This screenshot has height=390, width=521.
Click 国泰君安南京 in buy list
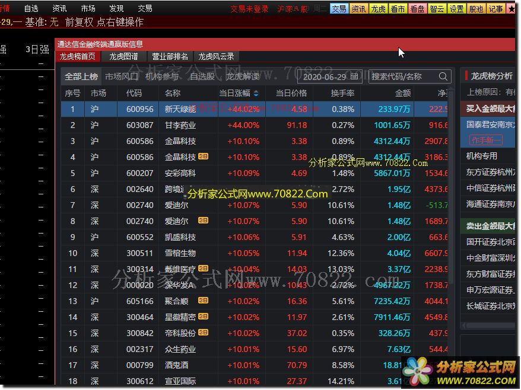(x=490, y=124)
